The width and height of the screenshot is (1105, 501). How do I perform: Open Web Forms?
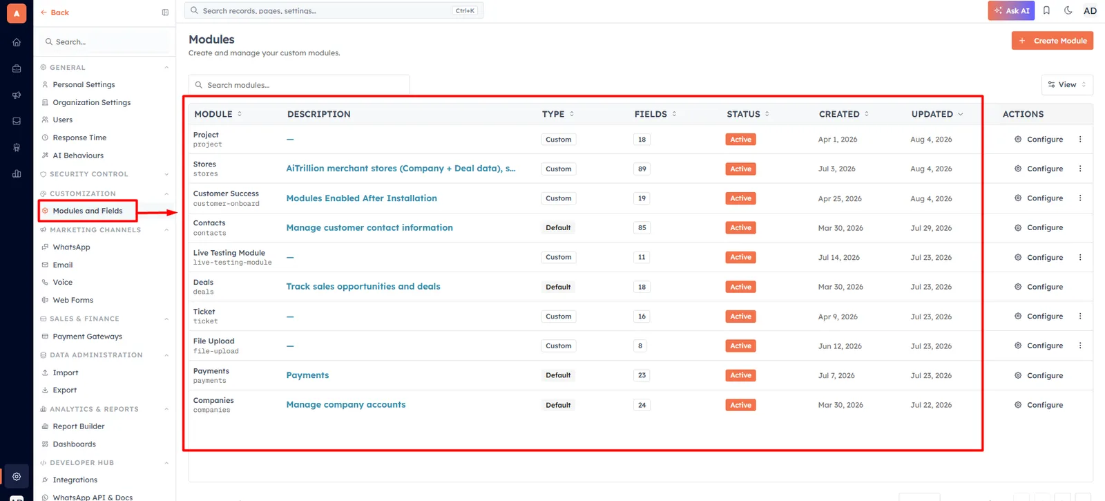tap(73, 300)
